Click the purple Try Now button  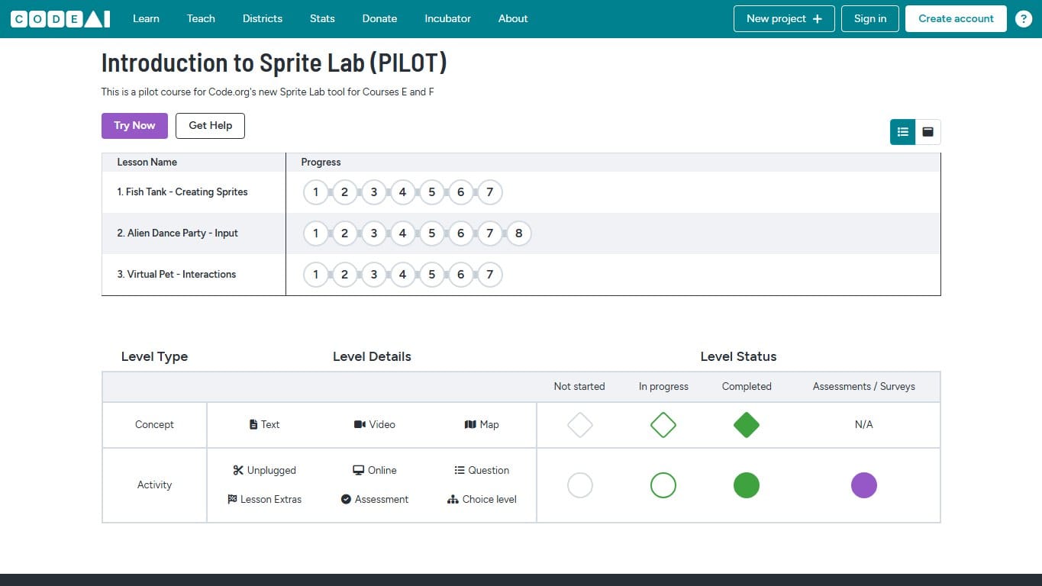coord(134,126)
